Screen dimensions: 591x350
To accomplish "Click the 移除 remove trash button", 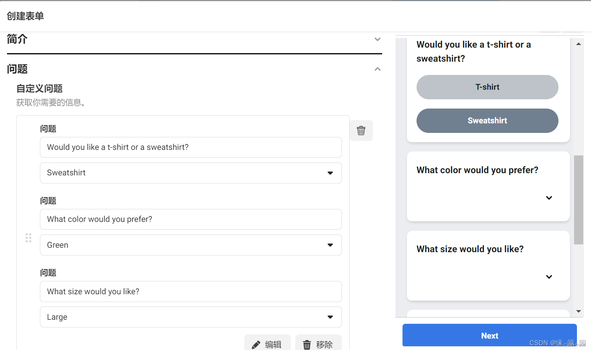I will 318,344.
